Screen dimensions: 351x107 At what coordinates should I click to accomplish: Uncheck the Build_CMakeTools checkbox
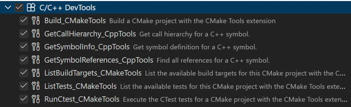tap(24, 21)
